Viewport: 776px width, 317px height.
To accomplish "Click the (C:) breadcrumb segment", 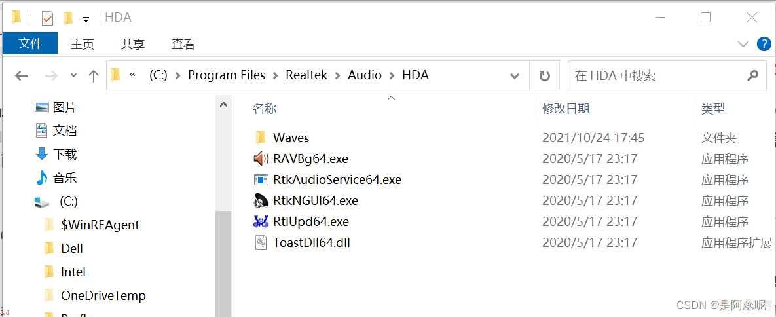I will (158, 75).
